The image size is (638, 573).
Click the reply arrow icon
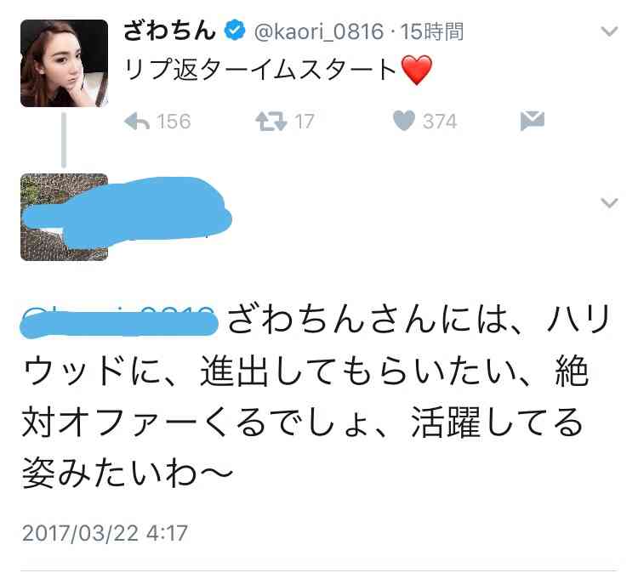[137, 122]
